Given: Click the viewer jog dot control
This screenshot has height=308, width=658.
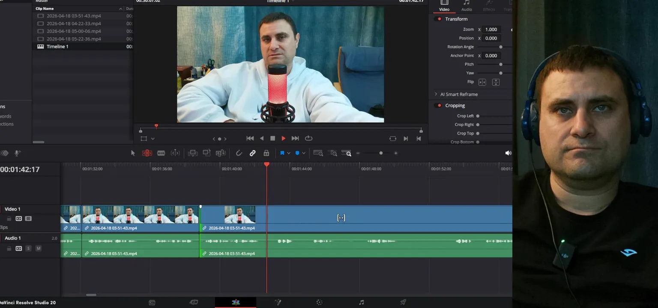Looking at the screenshot, I should tap(220, 139).
